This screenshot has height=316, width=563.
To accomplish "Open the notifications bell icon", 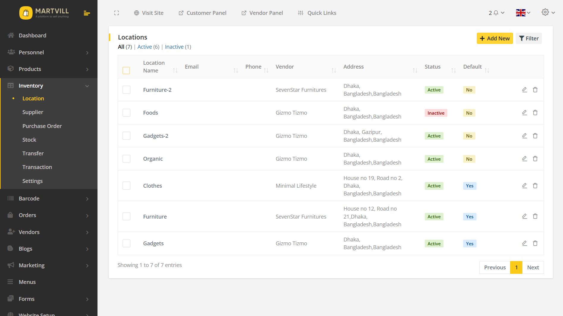I will [x=496, y=13].
